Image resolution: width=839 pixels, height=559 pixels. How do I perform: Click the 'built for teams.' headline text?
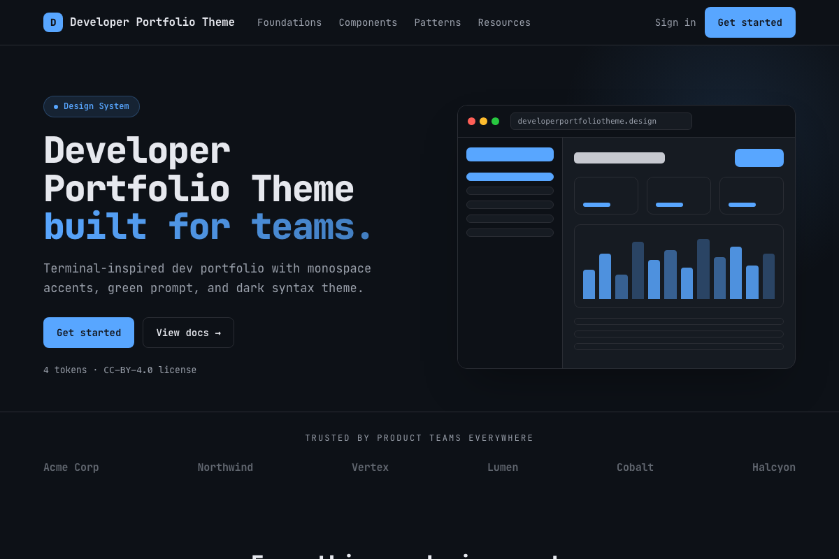point(208,228)
